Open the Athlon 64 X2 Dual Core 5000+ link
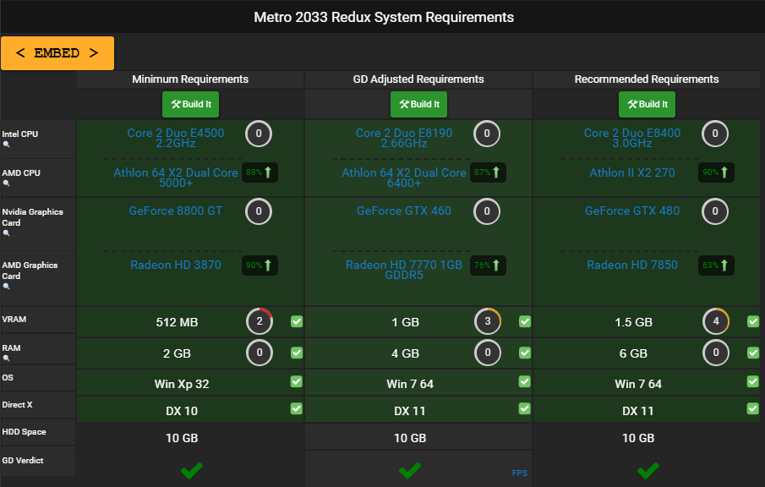Image resolution: width=765 pixels, height=487 pixels. 176,178
